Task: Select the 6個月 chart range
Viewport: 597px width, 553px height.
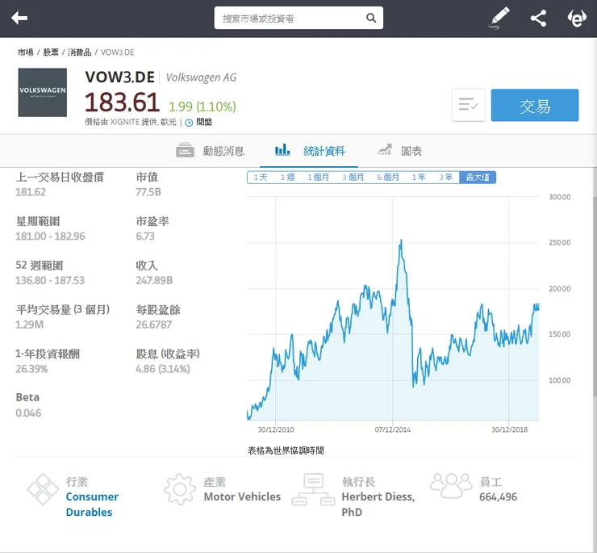Action: (388, 178)
